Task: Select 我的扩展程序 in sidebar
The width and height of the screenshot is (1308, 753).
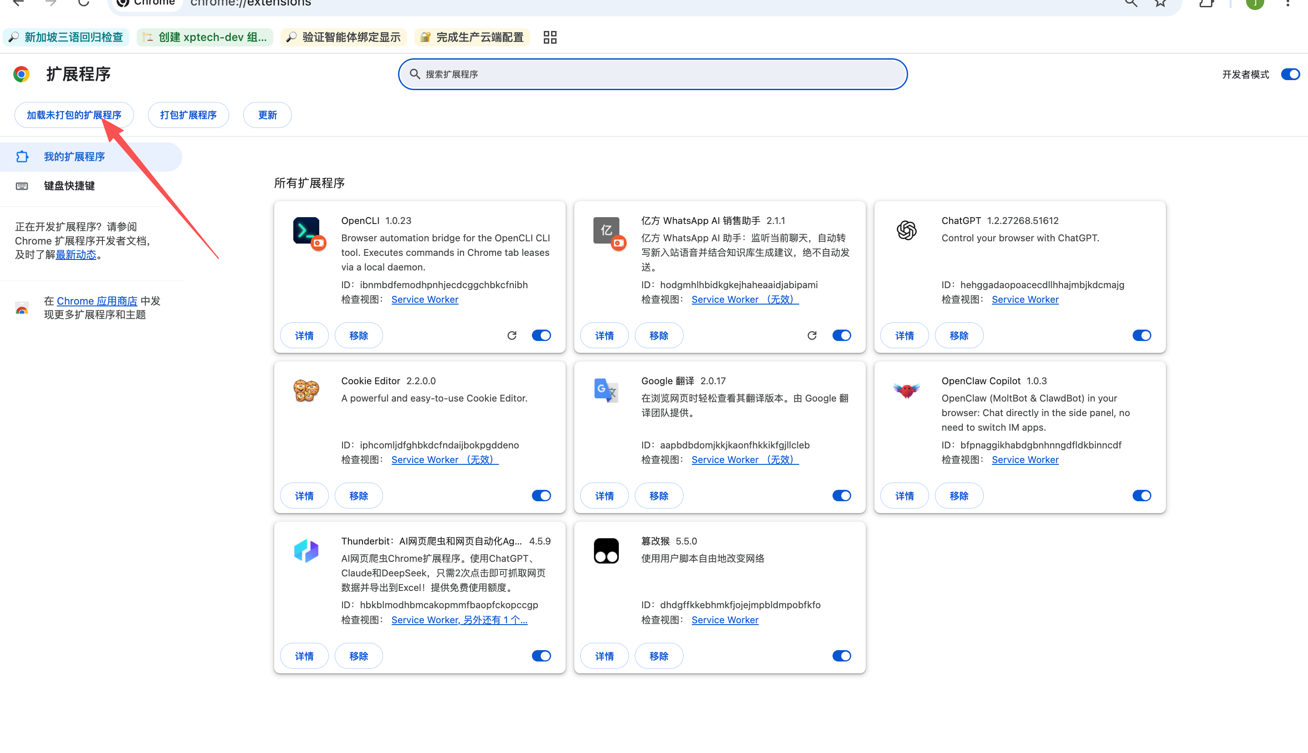Action: (x=91, y=157)
